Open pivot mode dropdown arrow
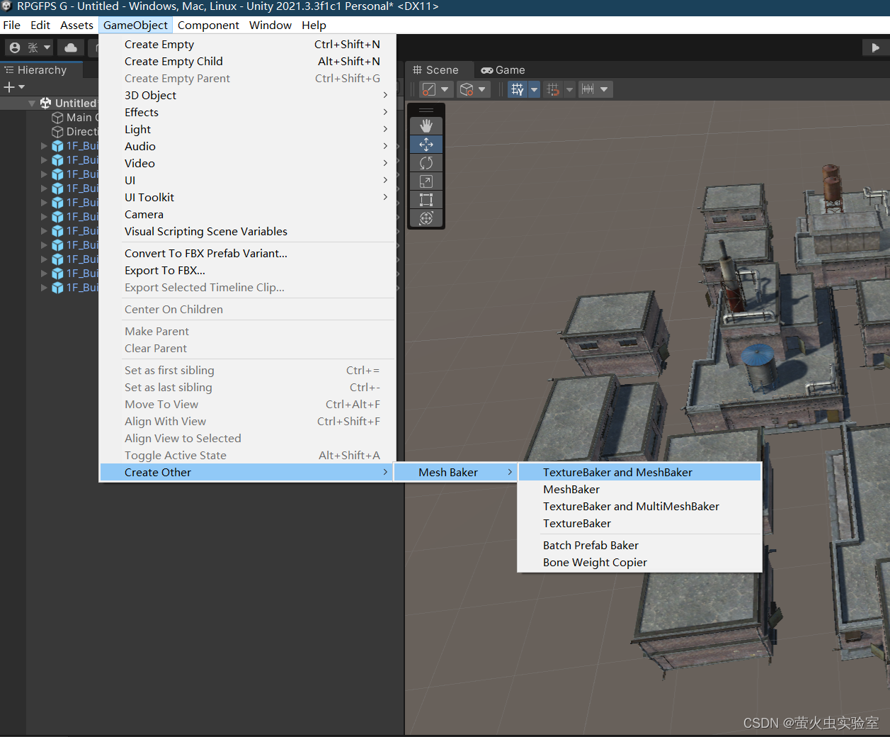The image size is (890, 737). 445,89
